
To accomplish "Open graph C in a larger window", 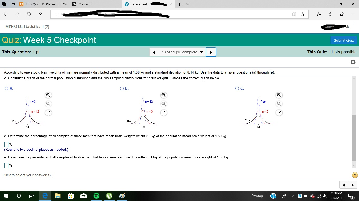I will (279, 113).
